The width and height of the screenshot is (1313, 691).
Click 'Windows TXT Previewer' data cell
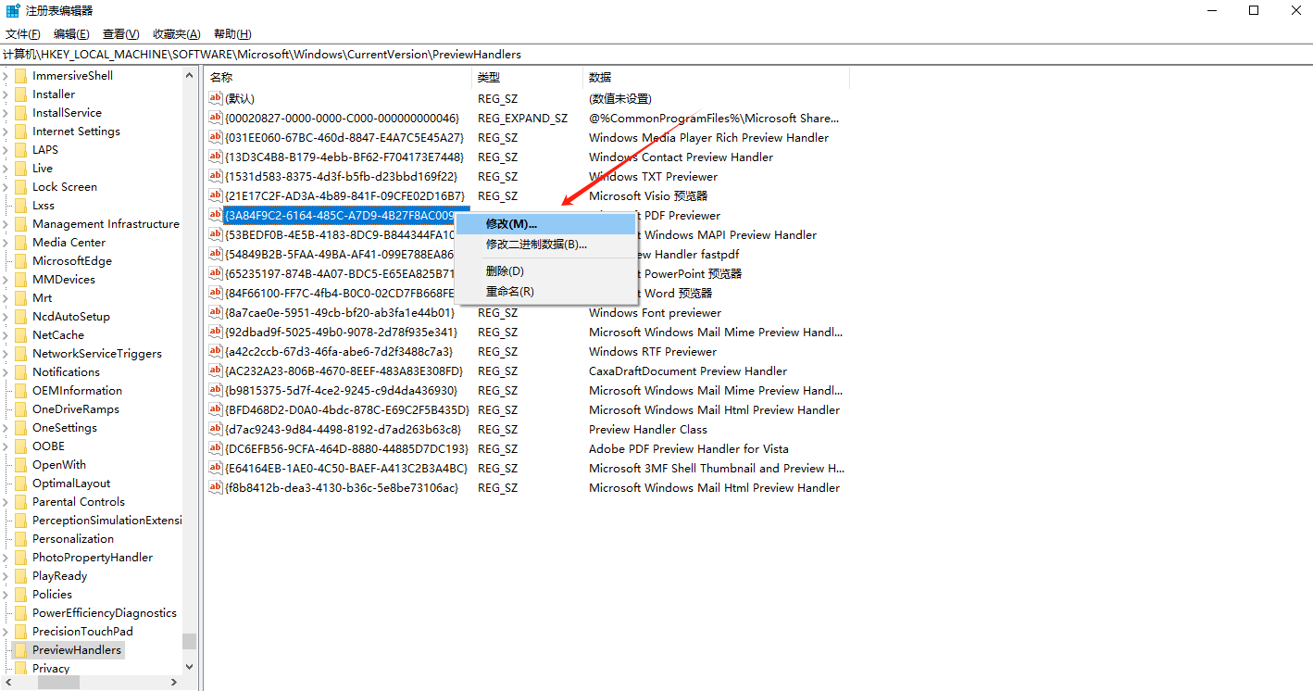click(x=653, y=176)
